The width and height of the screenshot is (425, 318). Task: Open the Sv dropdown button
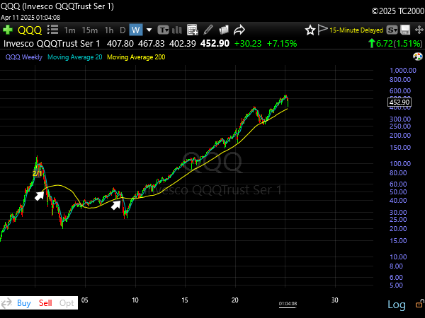click(x=392, y=30)
